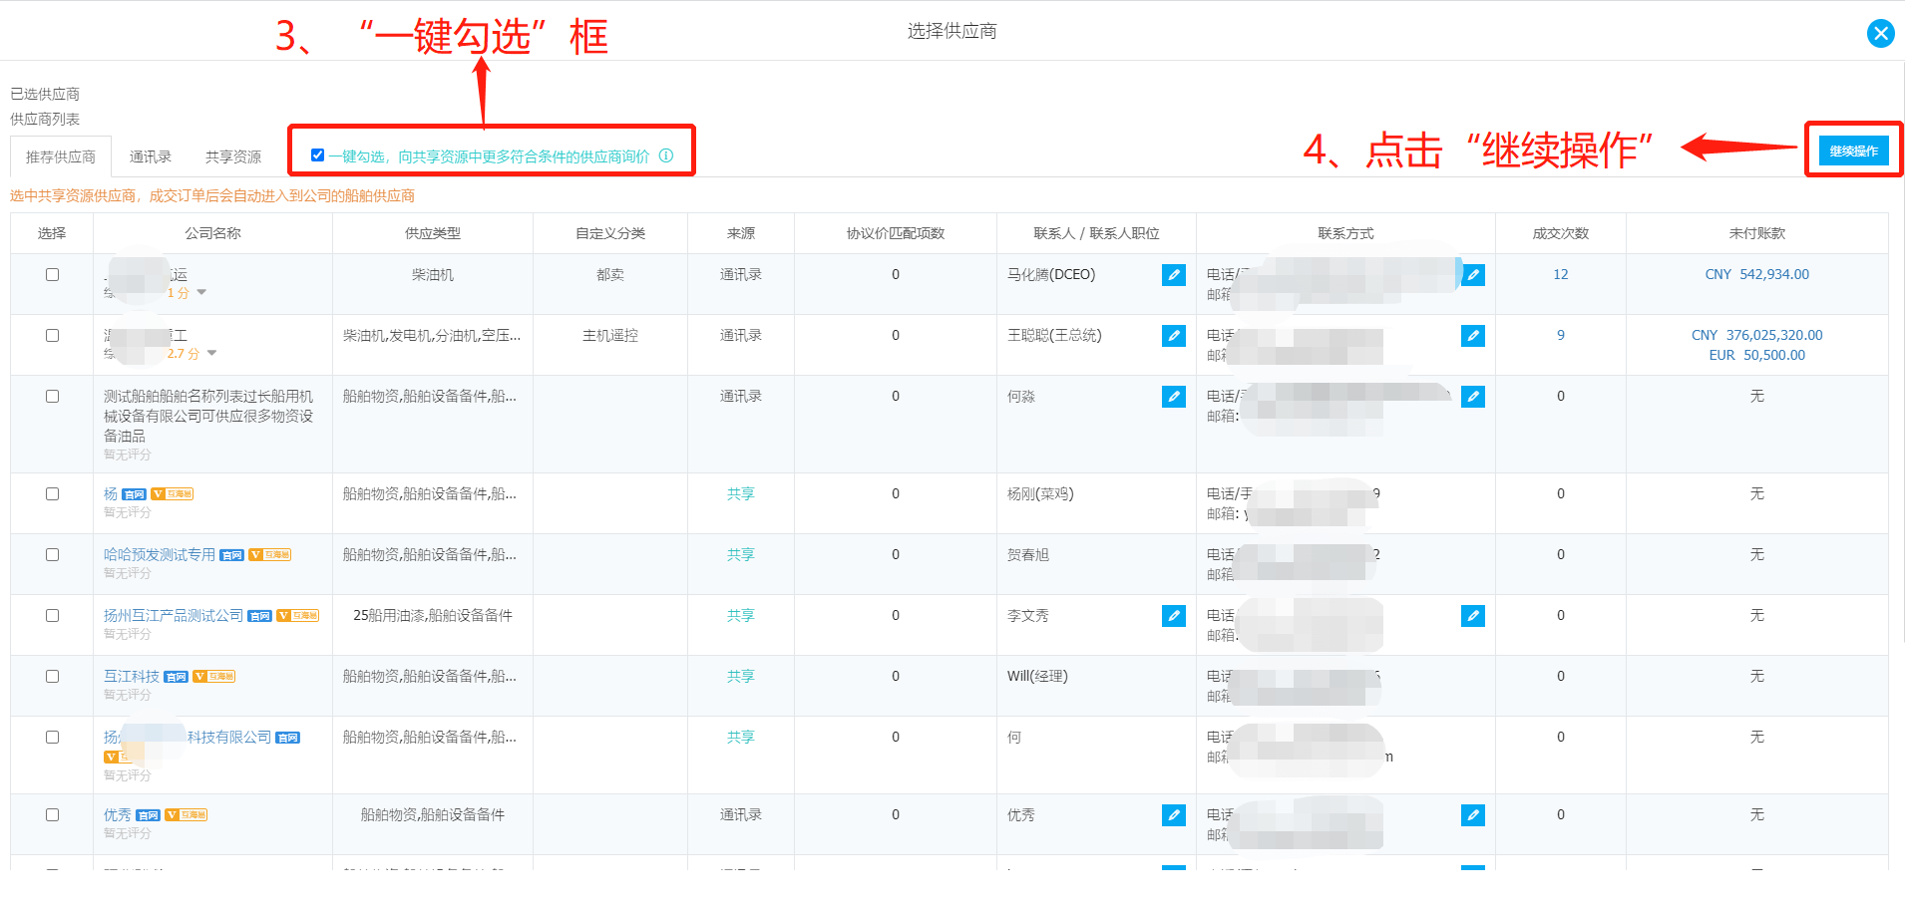Switch to 推荐供应商 tab

61,156
